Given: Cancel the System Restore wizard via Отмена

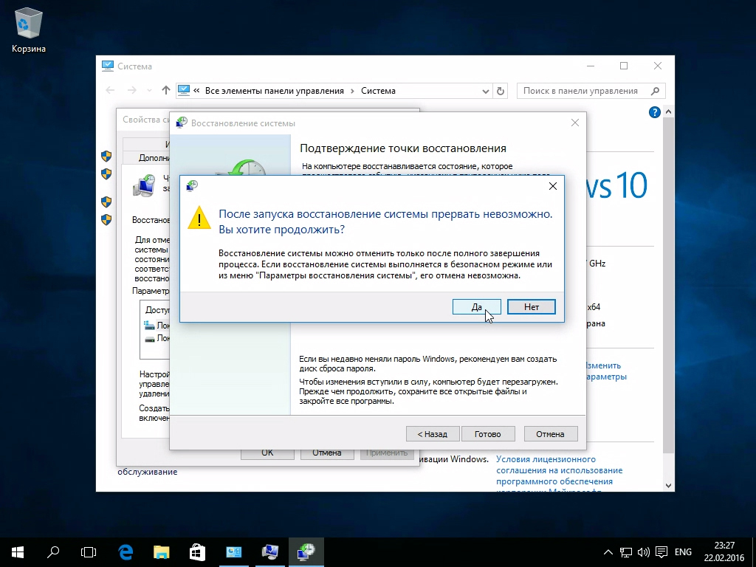Looking at the screenshot, I should click(550, 434).
